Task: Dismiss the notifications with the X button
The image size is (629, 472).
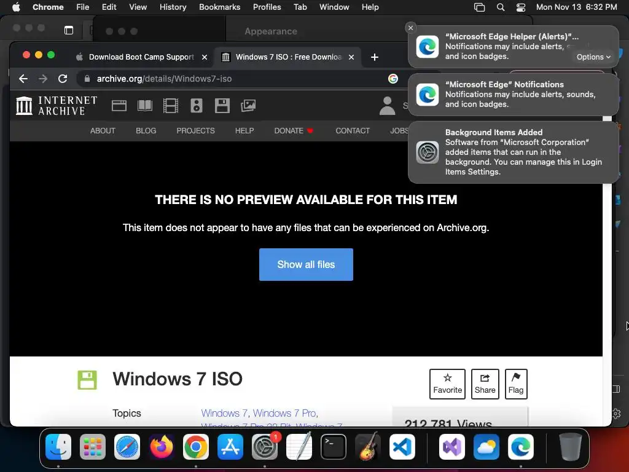Action: [410, 28]
